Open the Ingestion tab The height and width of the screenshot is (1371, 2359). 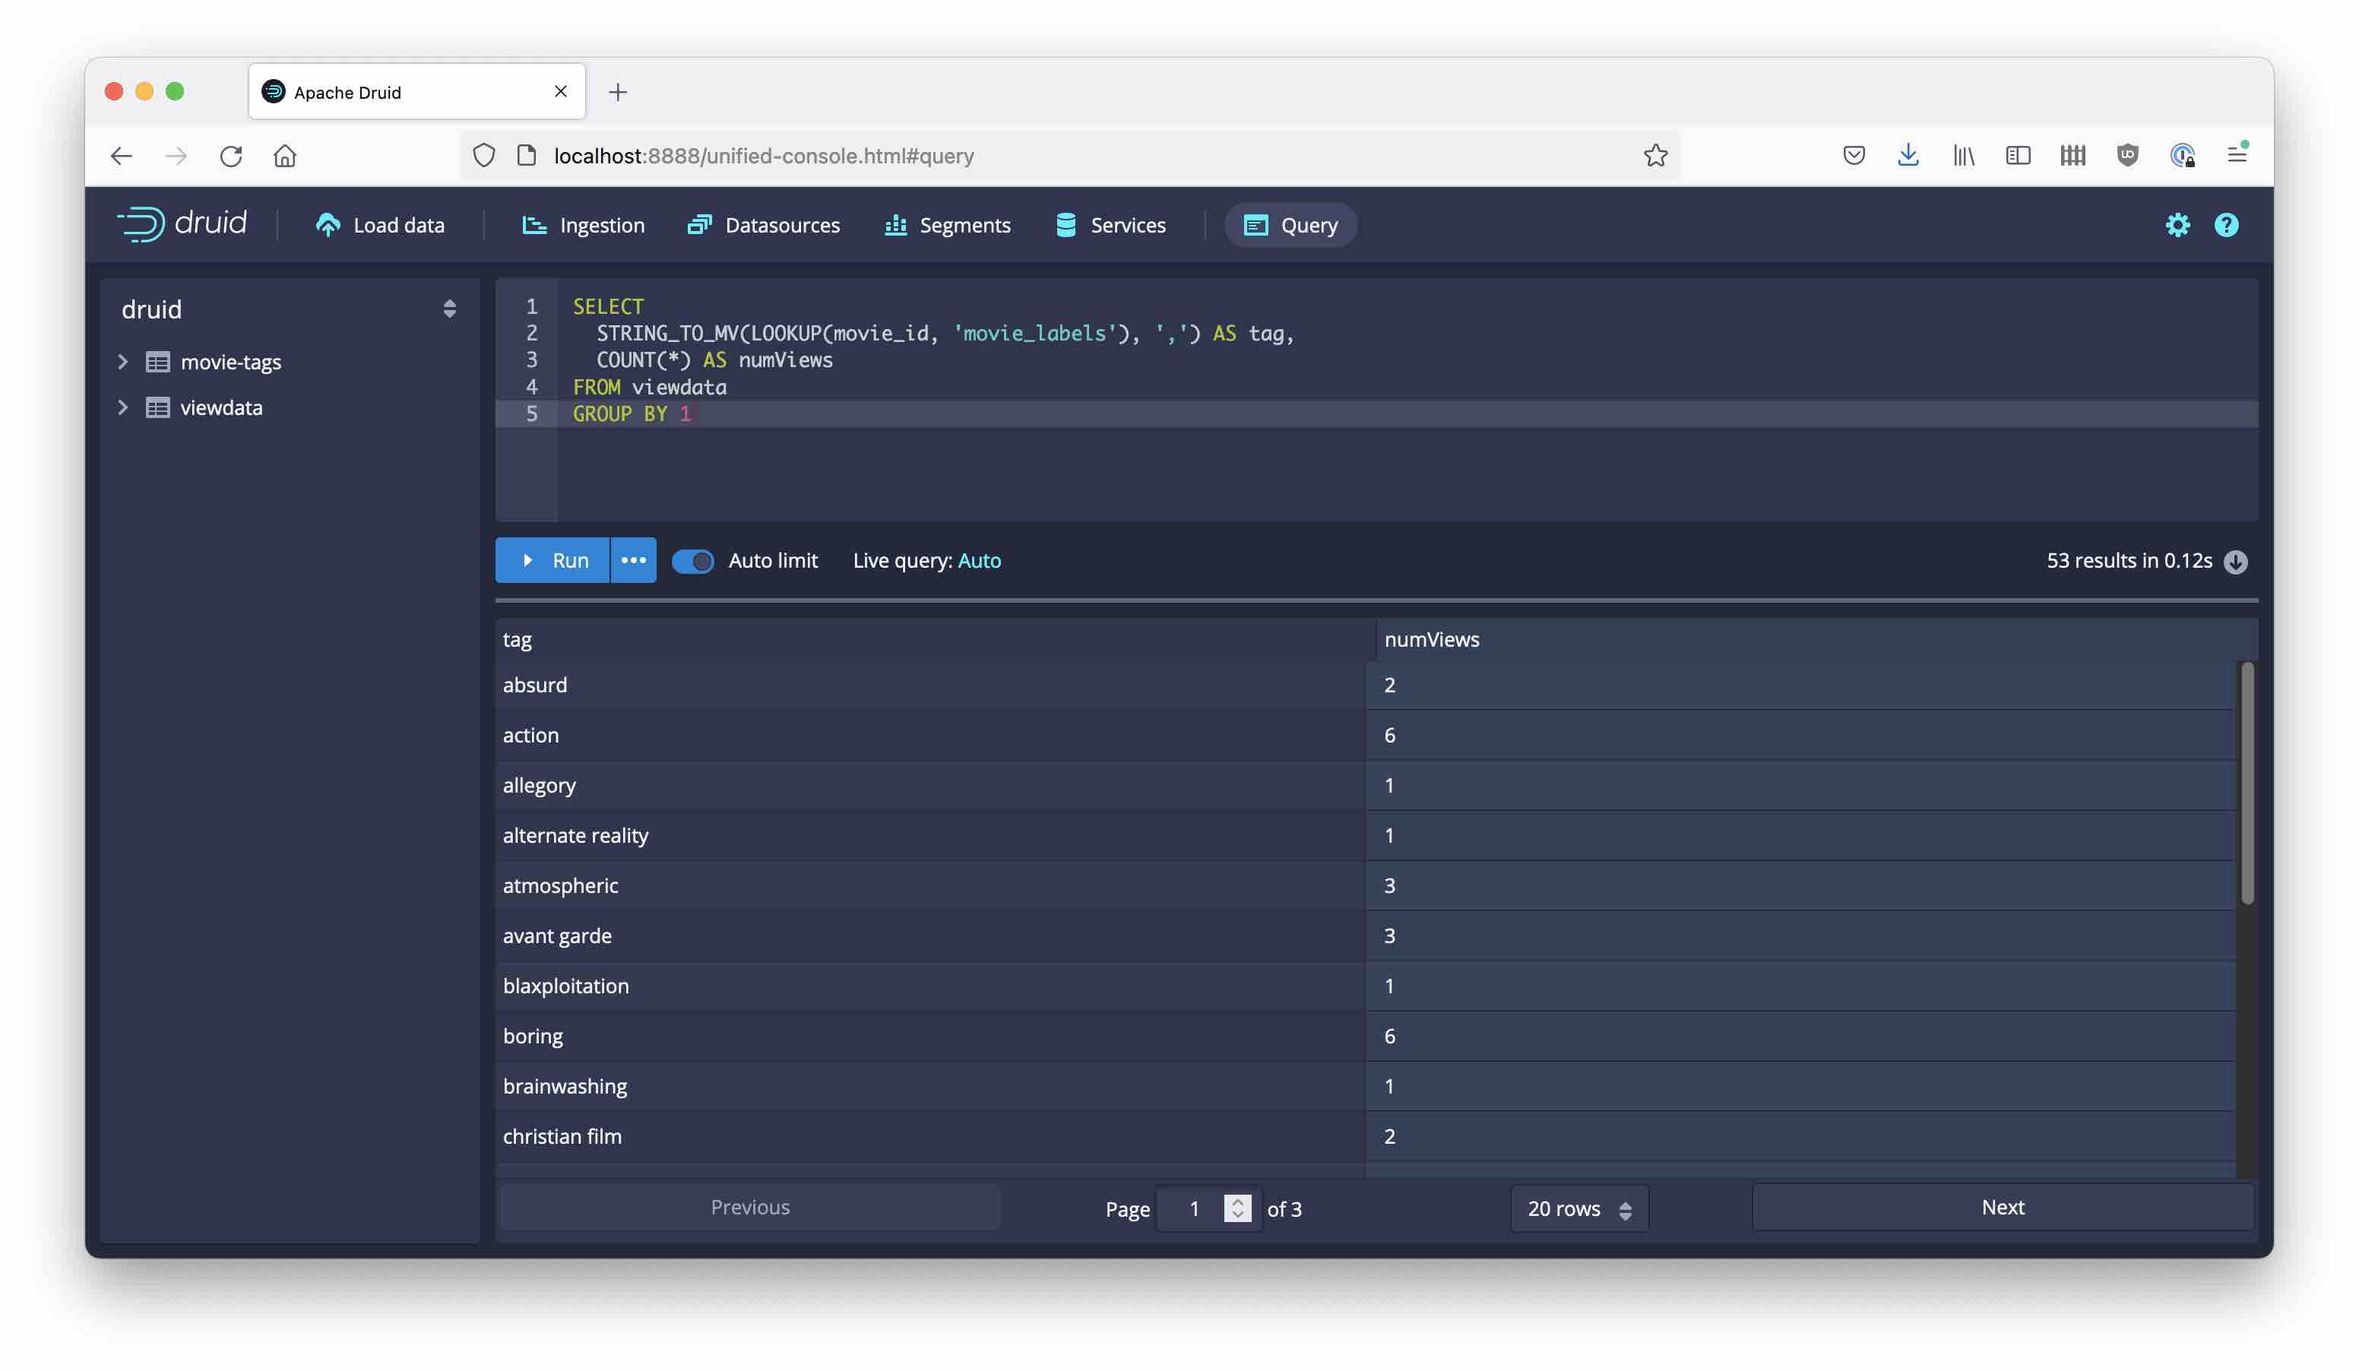[583, 226]
